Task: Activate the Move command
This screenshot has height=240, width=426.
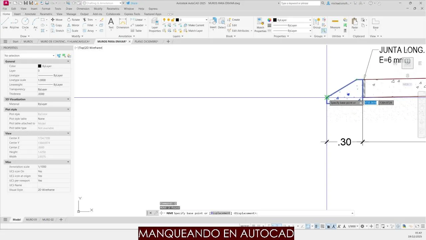Action: tap(56, 20)
